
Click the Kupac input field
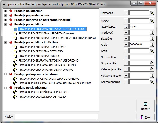tap(139, 21)
